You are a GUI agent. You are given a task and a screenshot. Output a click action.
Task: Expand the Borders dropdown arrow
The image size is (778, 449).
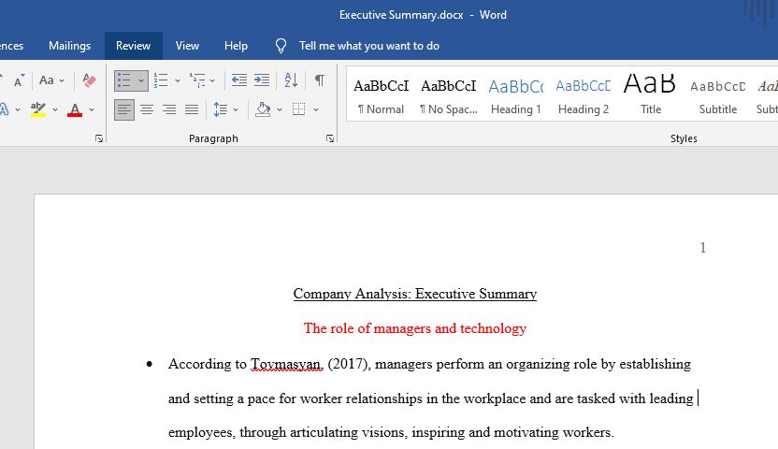click(x=315, y=109)
